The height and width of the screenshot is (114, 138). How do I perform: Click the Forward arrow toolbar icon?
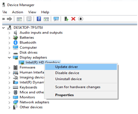pos(10,19)
